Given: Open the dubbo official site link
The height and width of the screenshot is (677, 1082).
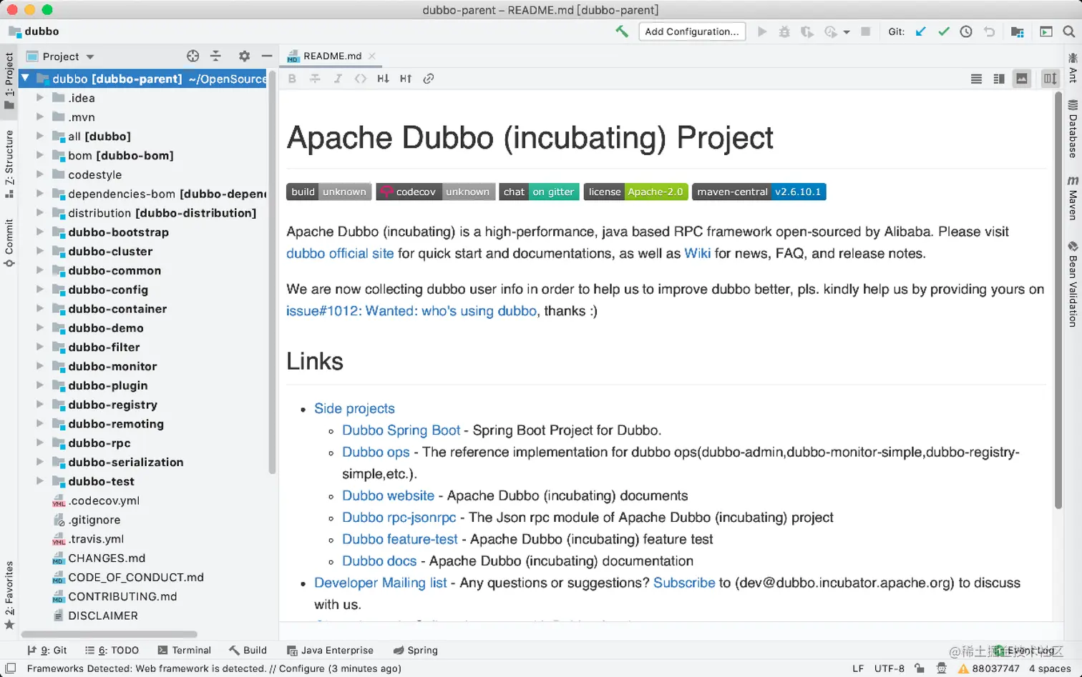Looking at the screenshot, I should click(x=340, y=253).
